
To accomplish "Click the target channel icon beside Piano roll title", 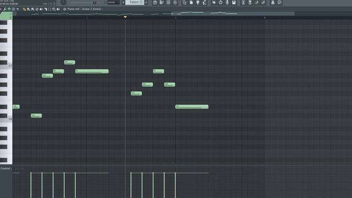I will (65, 9).
